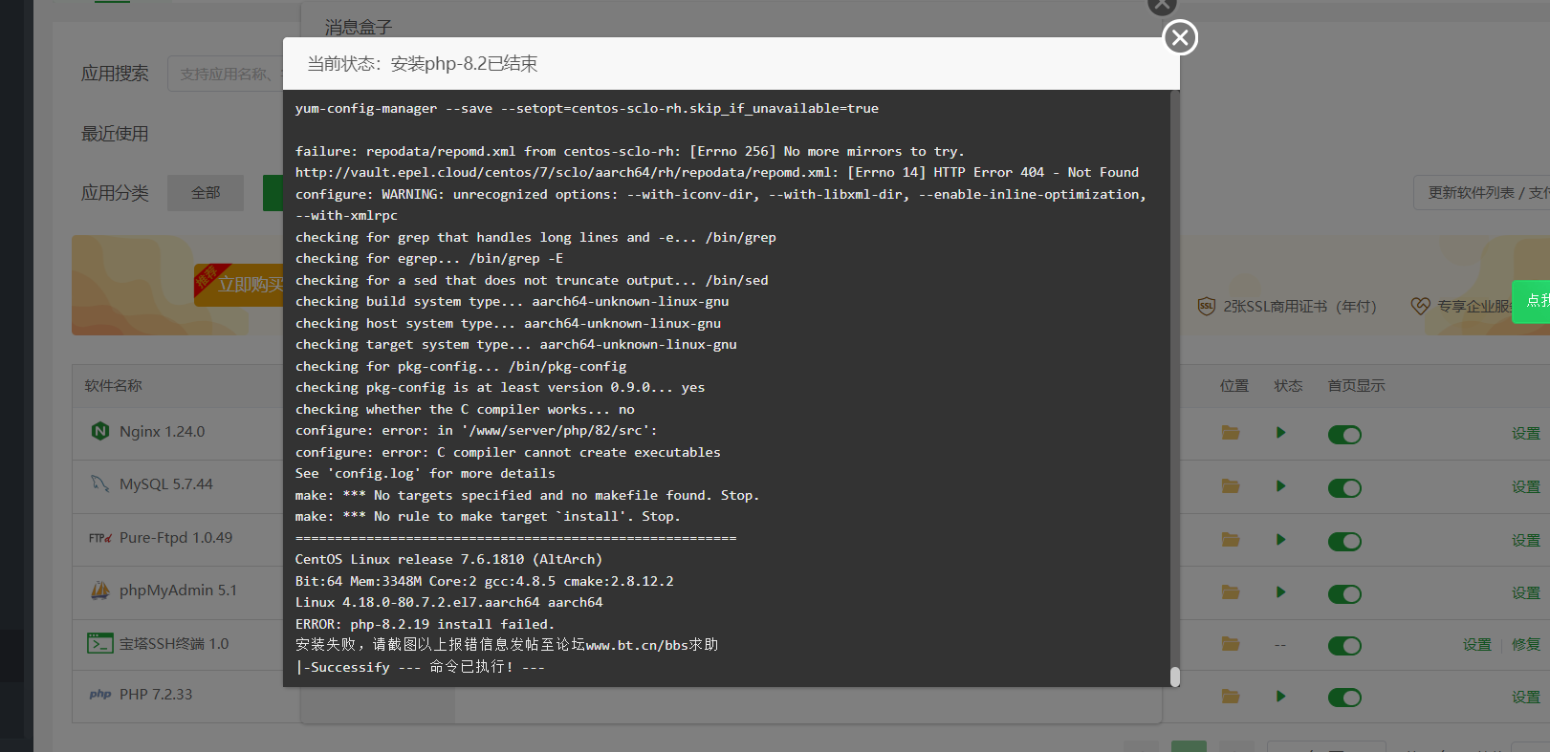The width and height of the screenshot is (1550, 752).
Task: Click the 状态 column header
Action: (1288, 386)
